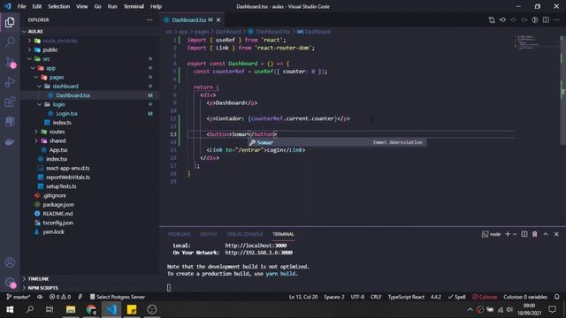Open Windows Start menu
Viewport: 566px width, 318px height.
10,309
